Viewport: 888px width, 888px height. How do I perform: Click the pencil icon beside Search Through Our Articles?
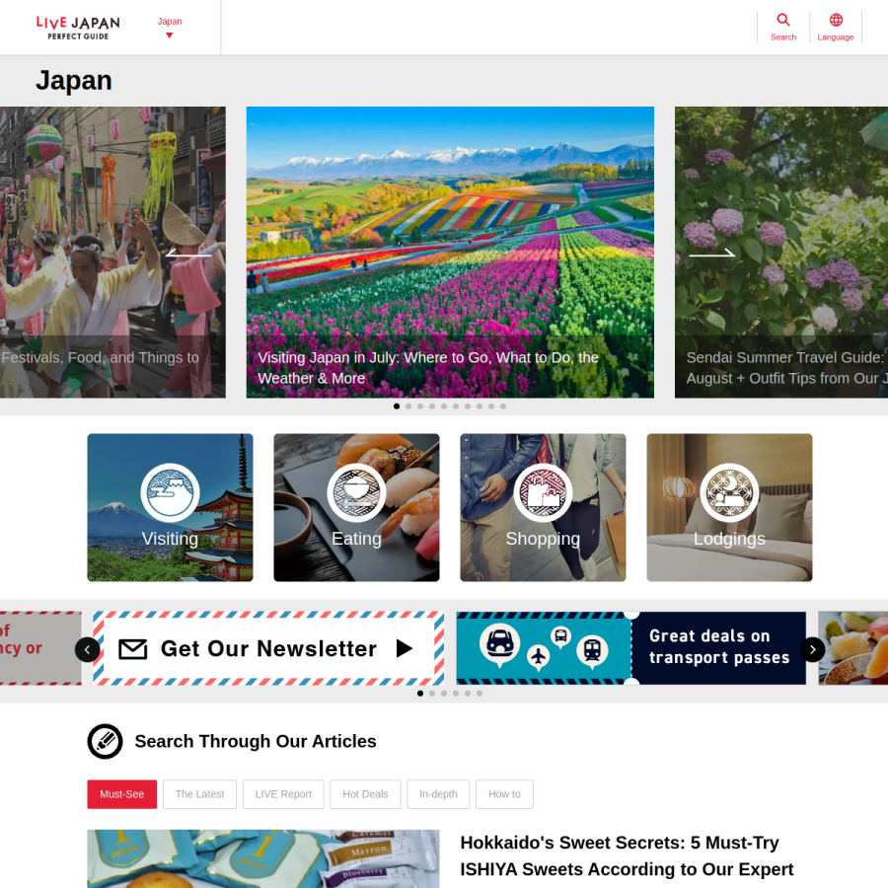(x=105, y=741)
